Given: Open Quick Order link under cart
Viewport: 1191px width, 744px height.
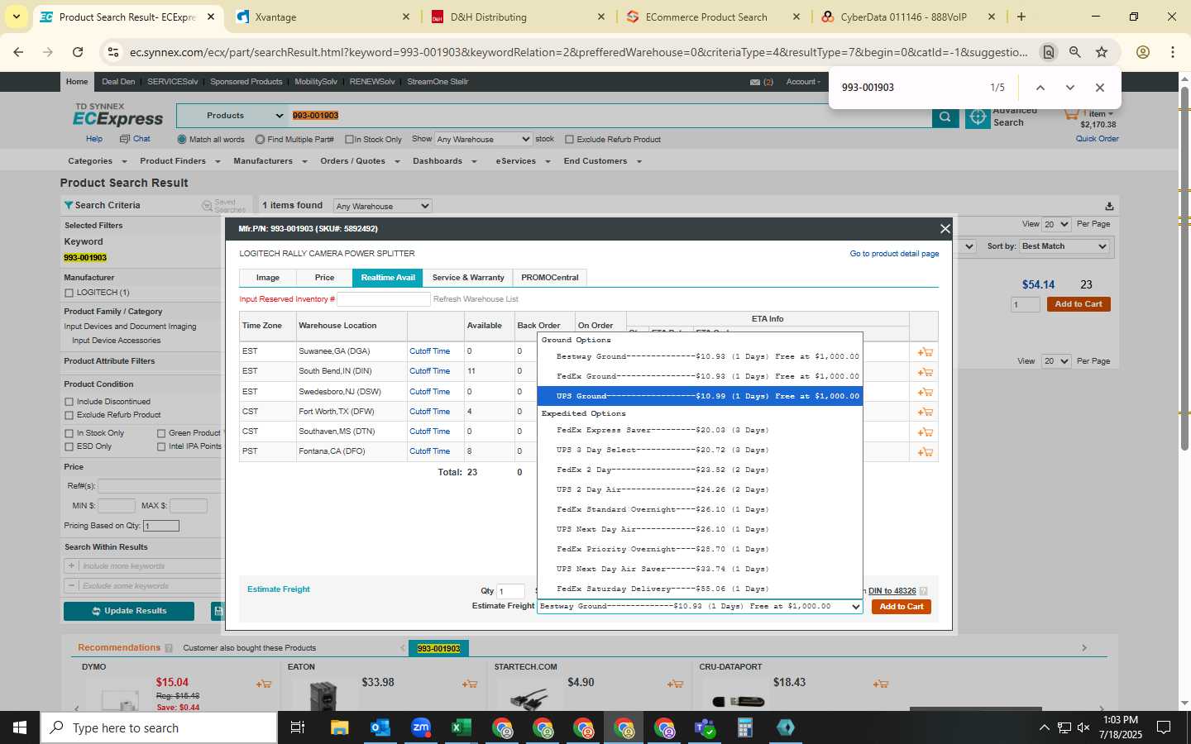Looking at the screenshot, I should tap(1097, 139).
